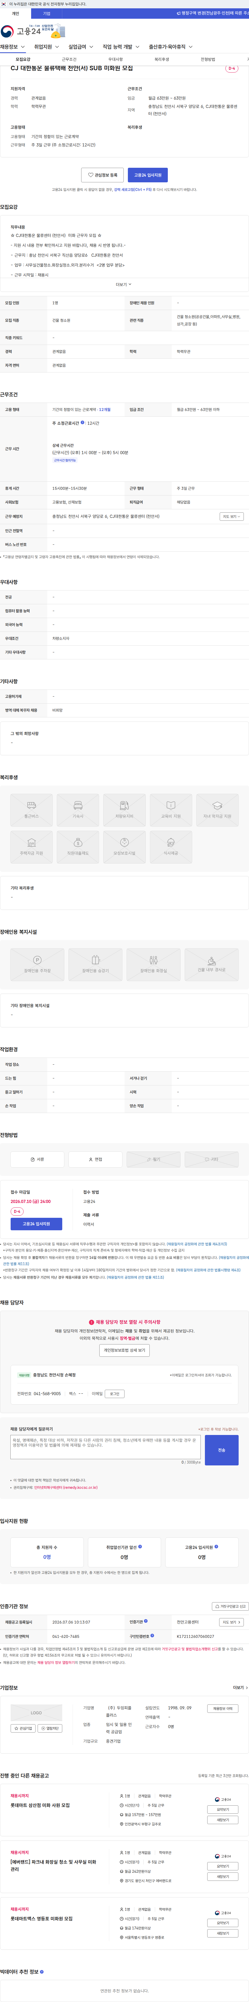Open the 지도 보기 for workplace address
This screenshot has width=249, height=2002.
231,516
